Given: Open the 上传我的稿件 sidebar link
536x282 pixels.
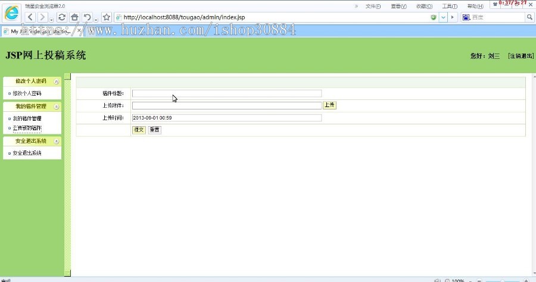Looking at the screenshot, I should point(27,128).
